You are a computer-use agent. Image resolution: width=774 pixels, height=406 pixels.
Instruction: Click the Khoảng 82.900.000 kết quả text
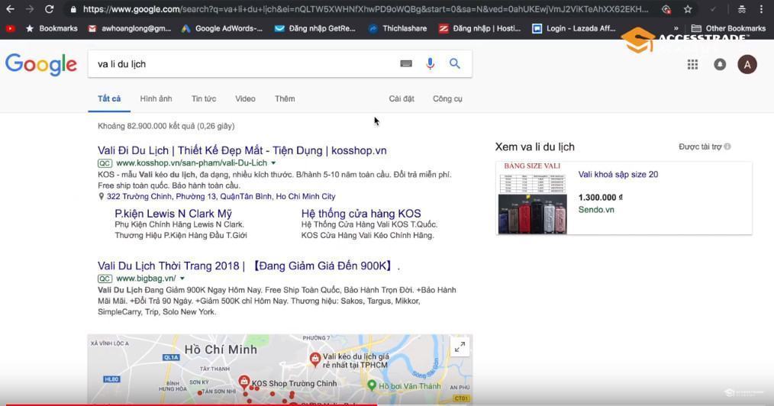click(x=166, y=126)
